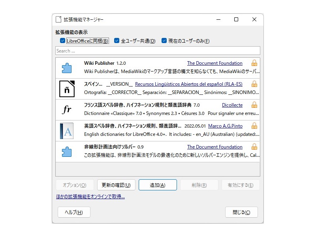Click the 非線形計画法向けソルバー puzzle-piece icon
The image size is (316, 237).
tap(67, 152)
